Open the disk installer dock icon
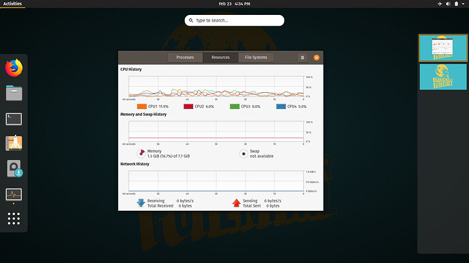Image resolution: width=469 pixels, height=263 pixels. click(14, 169)
